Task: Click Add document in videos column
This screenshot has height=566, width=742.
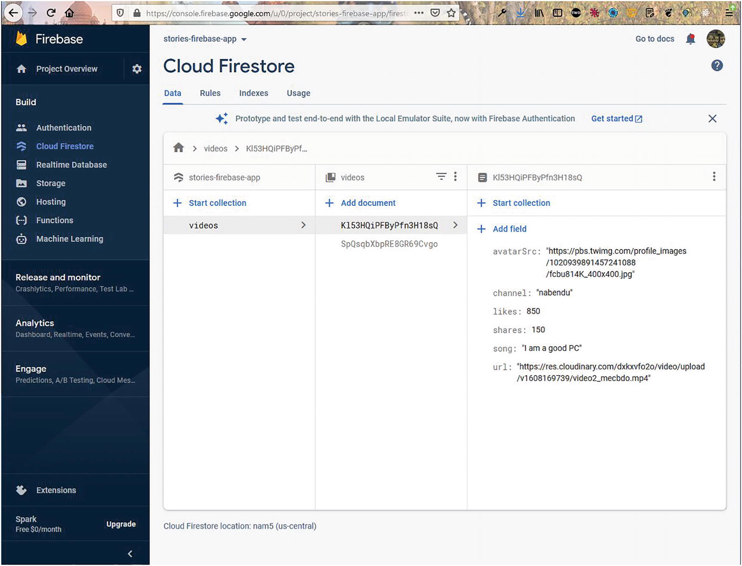Action: coord(368,203)
